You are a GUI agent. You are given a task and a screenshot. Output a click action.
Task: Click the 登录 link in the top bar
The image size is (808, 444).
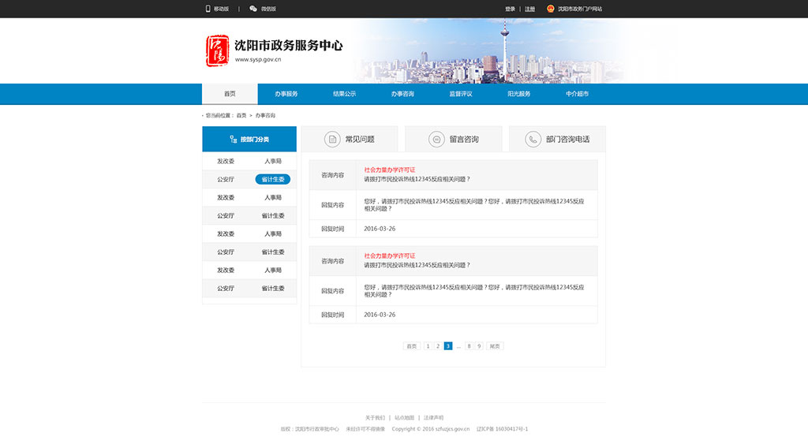510,9
